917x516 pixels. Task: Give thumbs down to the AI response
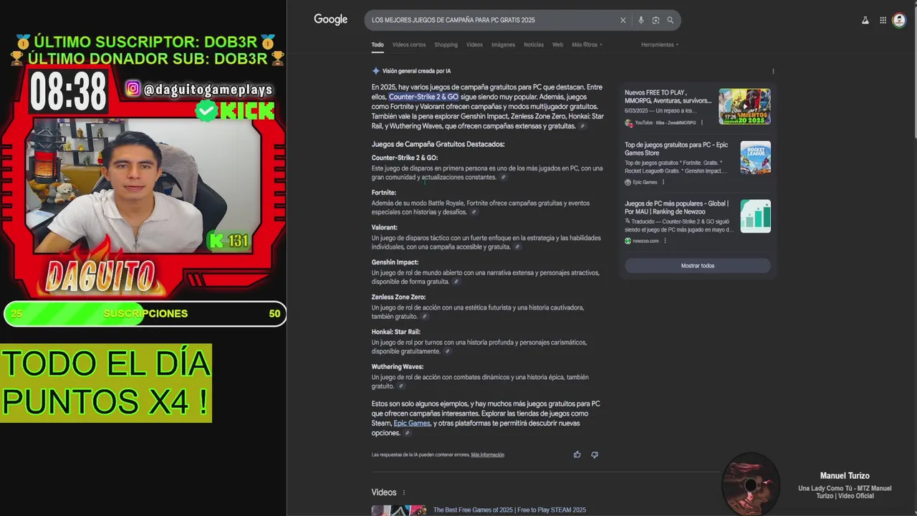pos(595,454)
